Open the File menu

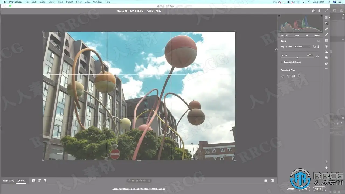point(26,2)
